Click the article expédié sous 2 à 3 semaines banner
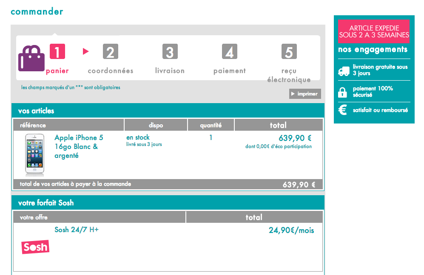Viewport: 424px width, 275px height. 374,31
